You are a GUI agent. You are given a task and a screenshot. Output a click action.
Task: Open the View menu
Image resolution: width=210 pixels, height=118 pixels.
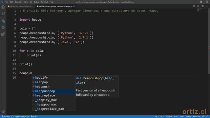click(x=26, y=2)
